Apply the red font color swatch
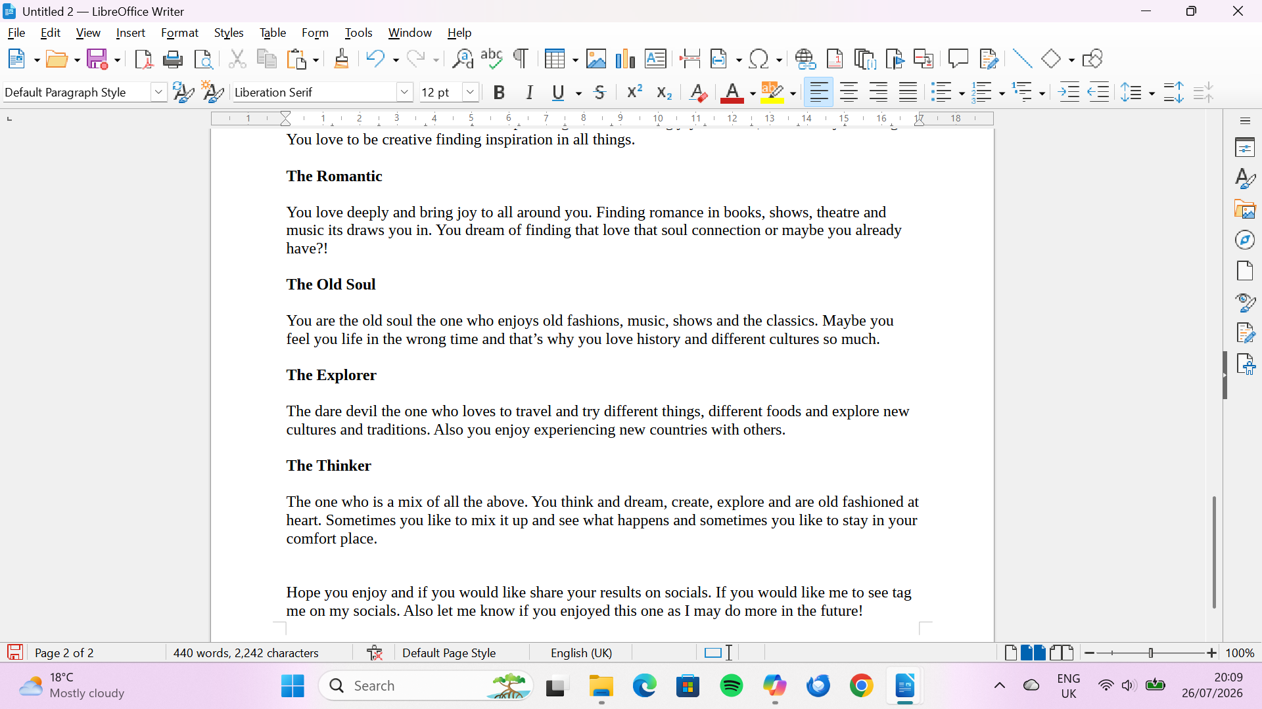This screenshot has height=709, width=1262. [732, 93]
